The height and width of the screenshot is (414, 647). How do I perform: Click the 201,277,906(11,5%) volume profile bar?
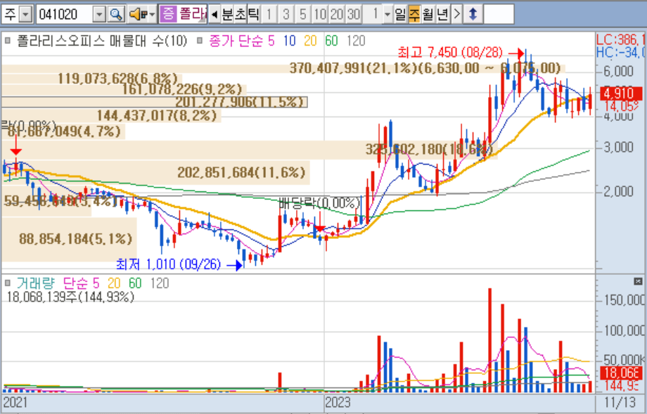tap(154, 102)
